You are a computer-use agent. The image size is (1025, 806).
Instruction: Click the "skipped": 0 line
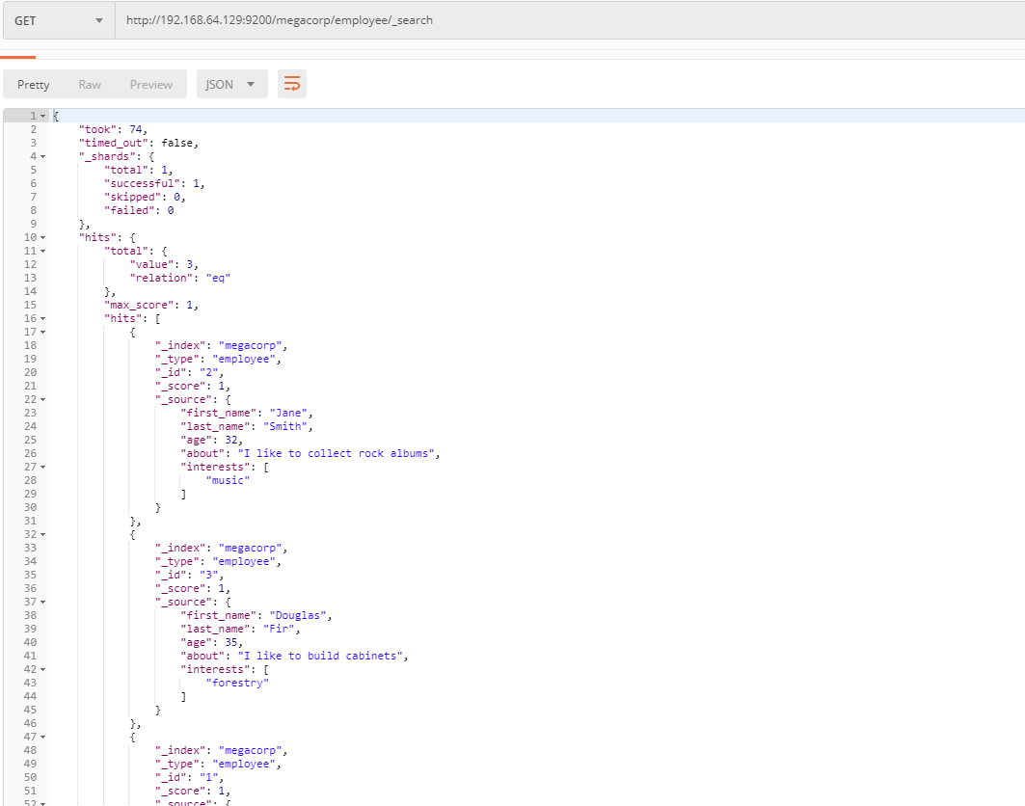click(x=145, y=197)
